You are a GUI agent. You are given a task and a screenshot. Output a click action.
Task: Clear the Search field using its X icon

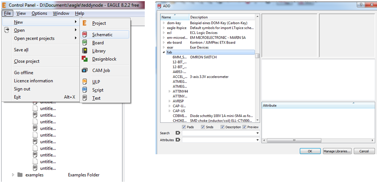pos(178,133)
